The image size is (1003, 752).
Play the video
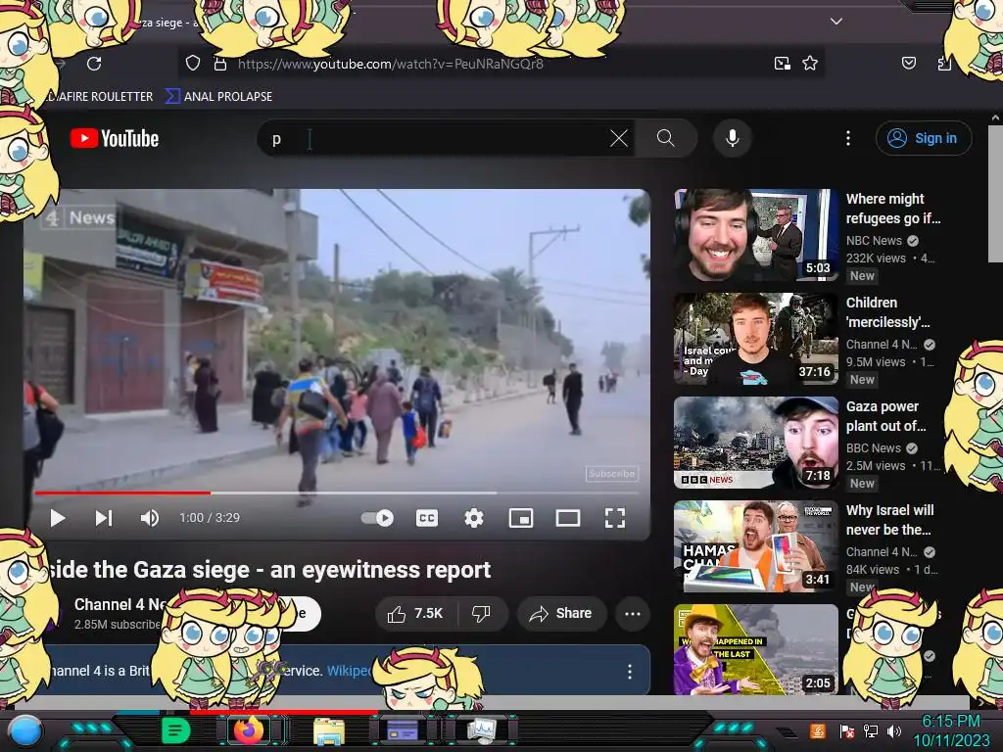pos(58,518)
